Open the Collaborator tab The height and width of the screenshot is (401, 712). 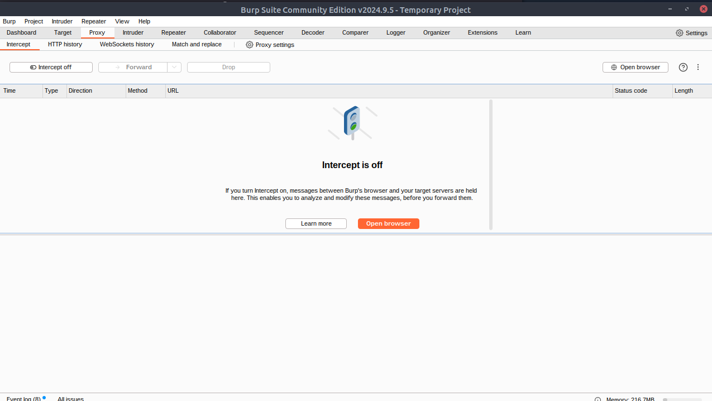coord(220,32)
